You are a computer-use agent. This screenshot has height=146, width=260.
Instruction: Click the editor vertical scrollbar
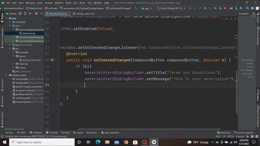(x=236, y=92)
